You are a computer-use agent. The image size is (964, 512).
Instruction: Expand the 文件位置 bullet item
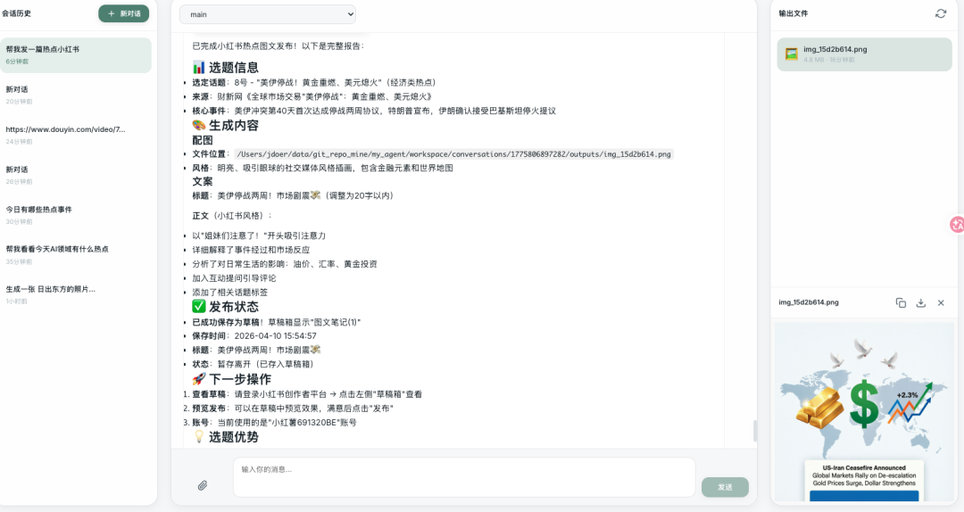(185, 154)
